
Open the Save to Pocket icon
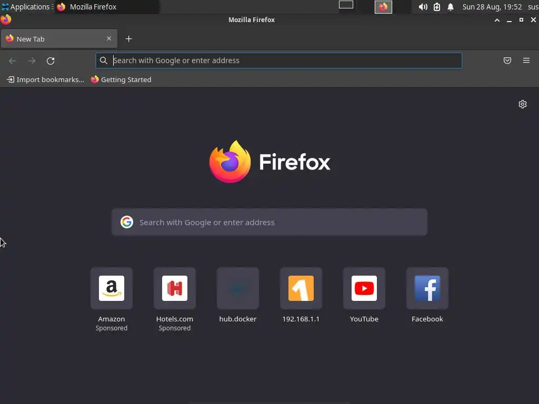click(x=507, y=60)
